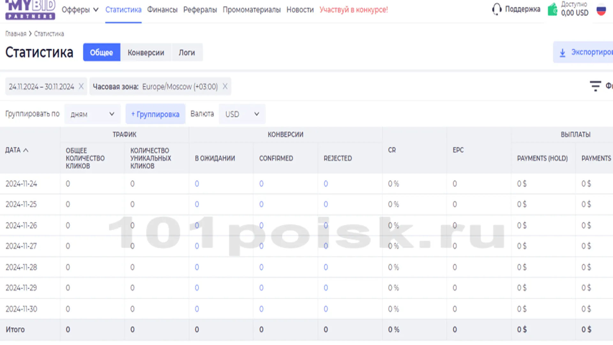The width and height of the screenshot is (613, 345).
Task: Remove the timezone filter X
Action: pyautogui.click(x=225, y=86)
